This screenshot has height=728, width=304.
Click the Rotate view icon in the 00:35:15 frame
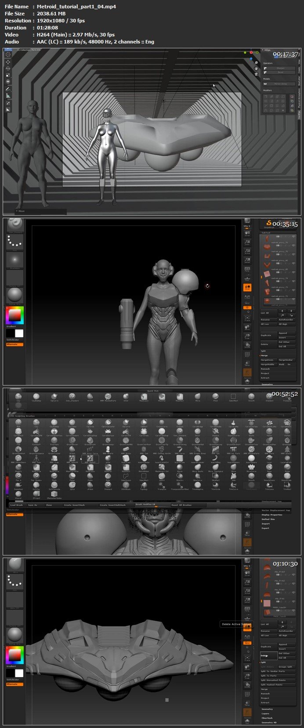point(247,346)
